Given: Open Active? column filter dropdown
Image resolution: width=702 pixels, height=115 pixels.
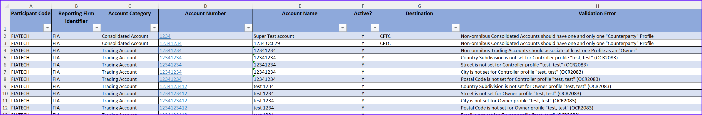Looking at the screenshot, I should click(375, 28).
